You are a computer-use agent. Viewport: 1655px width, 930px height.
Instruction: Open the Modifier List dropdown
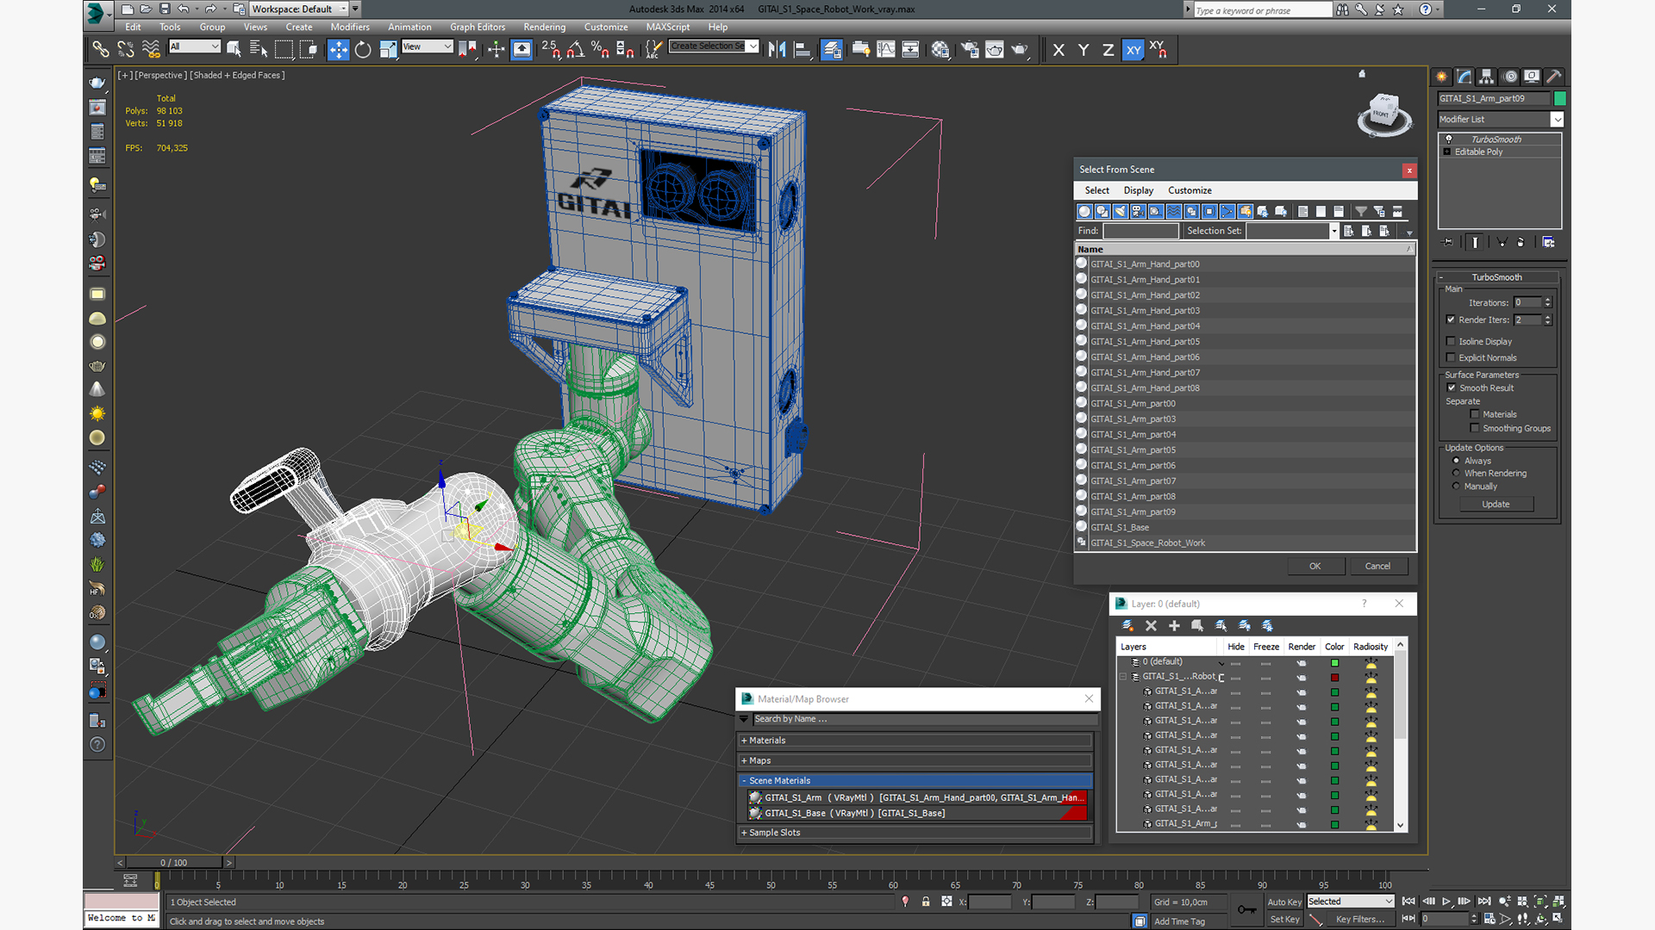[x=1557, y=120]
